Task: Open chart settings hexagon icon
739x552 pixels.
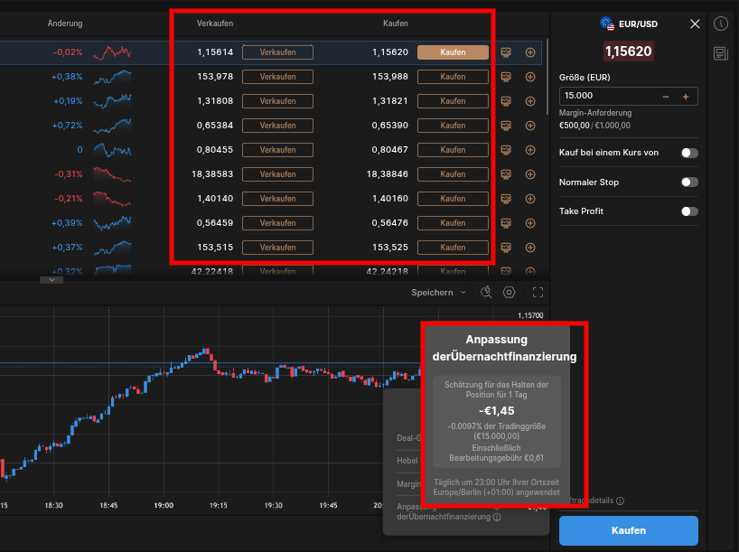Action: tap(510, 292)
